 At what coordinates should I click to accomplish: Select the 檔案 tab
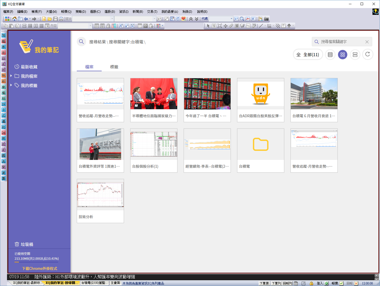click(x=89, y=67)
